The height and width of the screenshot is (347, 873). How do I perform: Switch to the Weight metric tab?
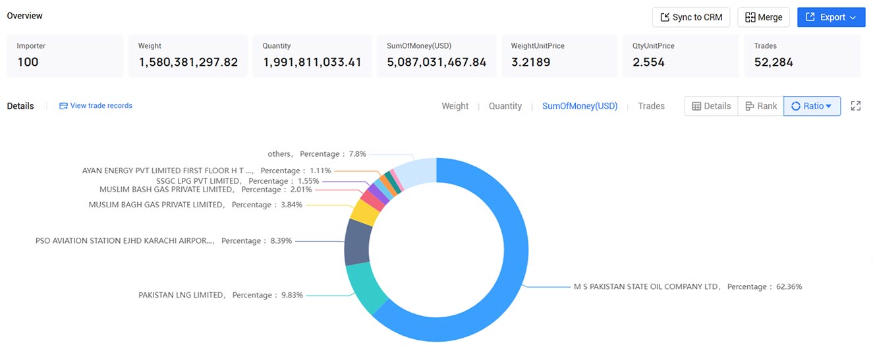coord(455,106)
